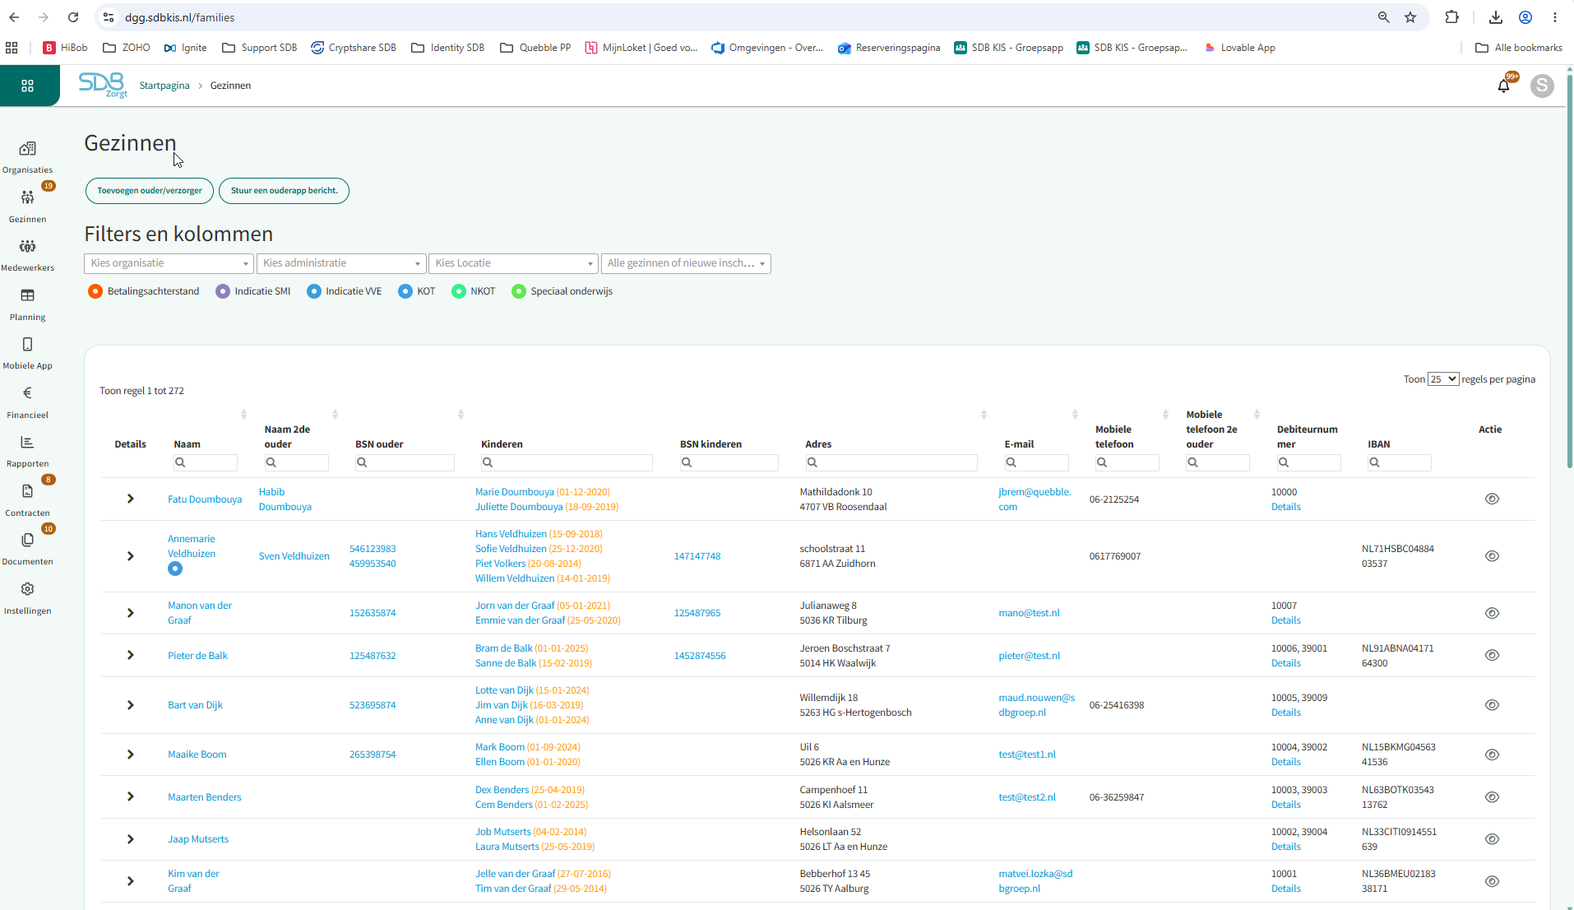Viewport: 1574px width, 910px height.
Task: Open debiteur Details link for Pieter de Balk
Action: pyautogui.click(x=1286, y=663)
